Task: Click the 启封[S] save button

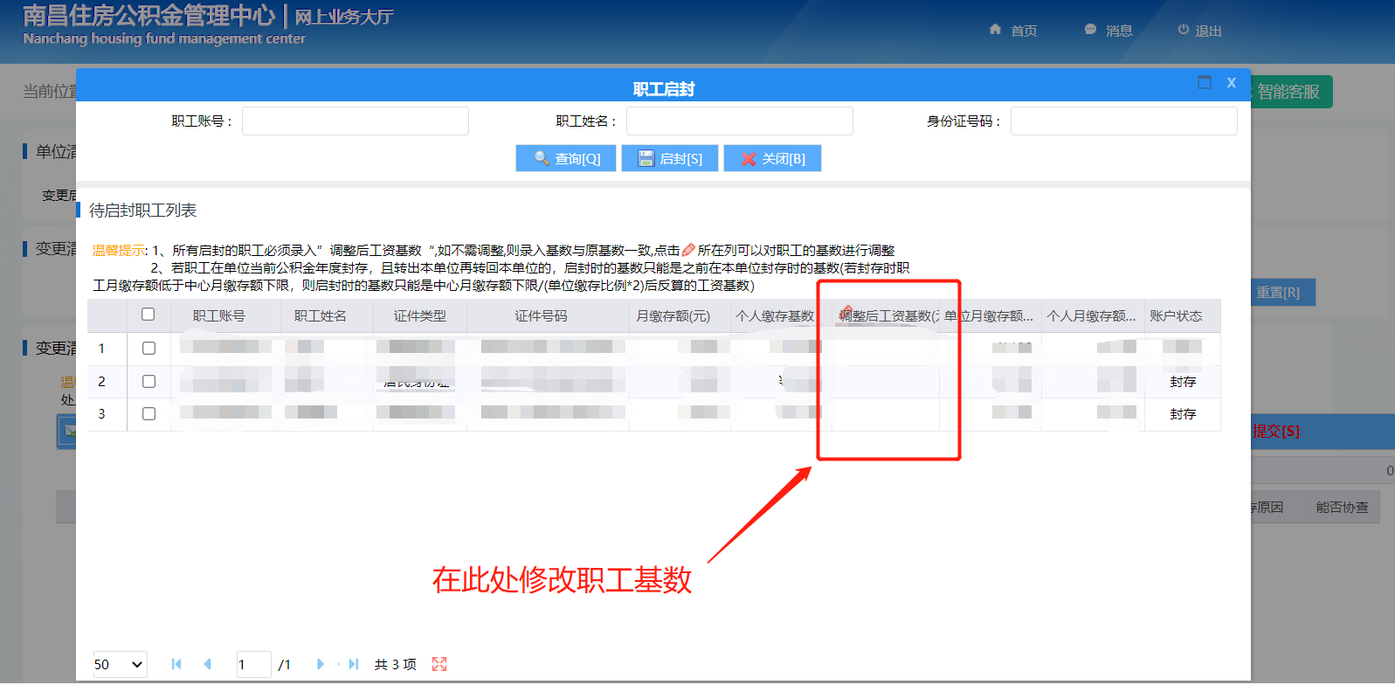Action: point(670,158)
